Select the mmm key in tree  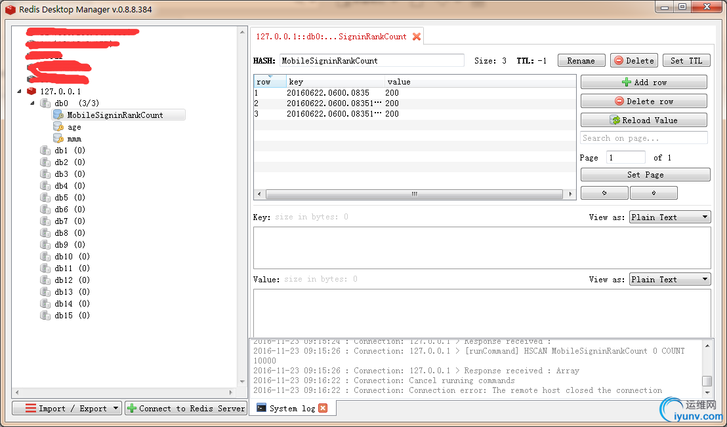click(74, 139)
